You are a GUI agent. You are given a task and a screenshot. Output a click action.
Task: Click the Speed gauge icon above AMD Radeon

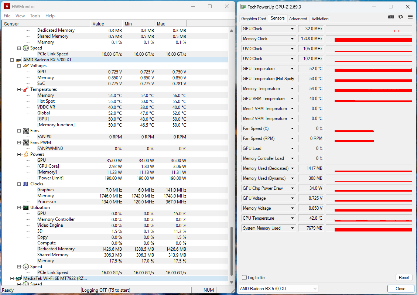pyautogui.click(x=26, y=48)
